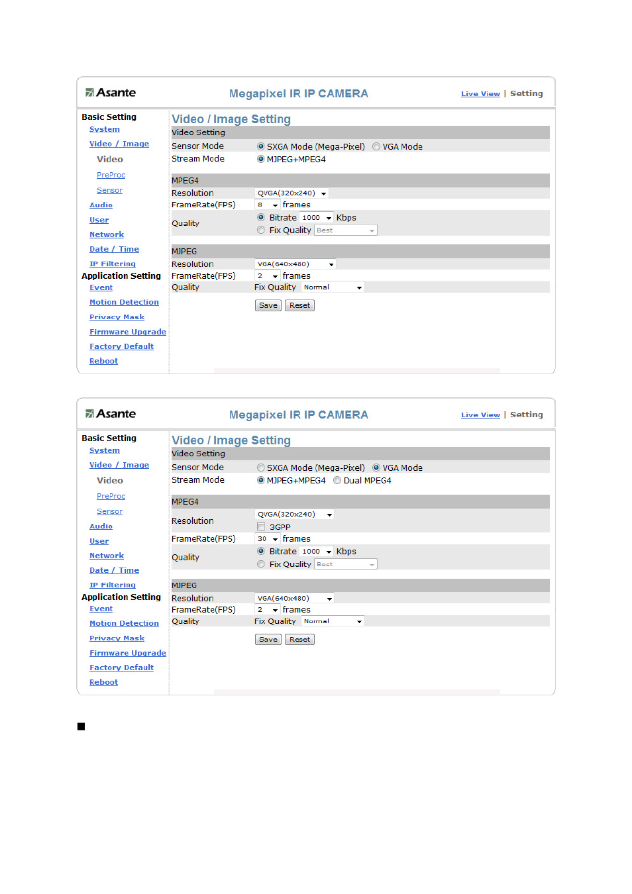This screenshot has width=632, height=894.
Task: Open IP Filtering link in top sidebar
Action: [113, 264]
